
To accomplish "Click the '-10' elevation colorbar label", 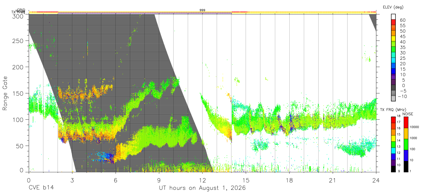I will pyautogui.click(x=402, y=97).
